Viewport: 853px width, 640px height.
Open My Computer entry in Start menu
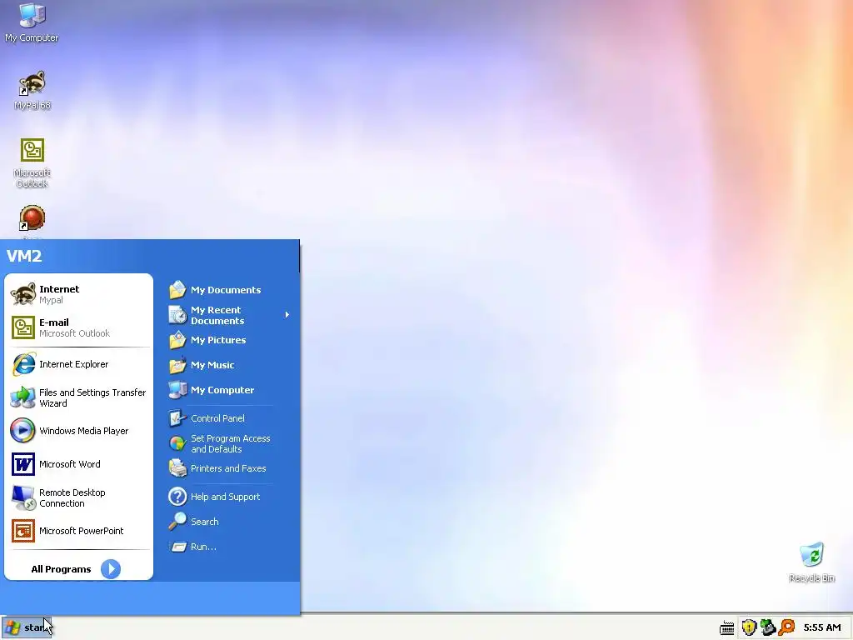click(222, 390)
